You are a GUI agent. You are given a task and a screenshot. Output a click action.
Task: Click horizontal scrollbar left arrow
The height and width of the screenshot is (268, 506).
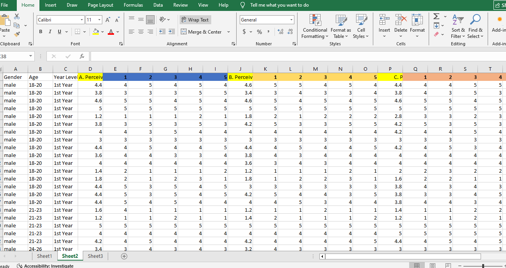[x=322, y=256]
